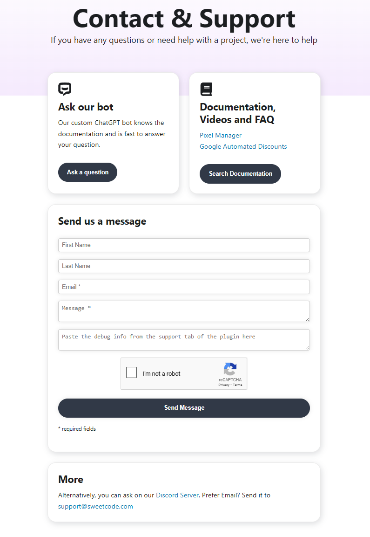The width and height of the screenshot is (370, 537).
Task: Click the reCAPTCHA logo icon
Action: (x=230, y=369)
